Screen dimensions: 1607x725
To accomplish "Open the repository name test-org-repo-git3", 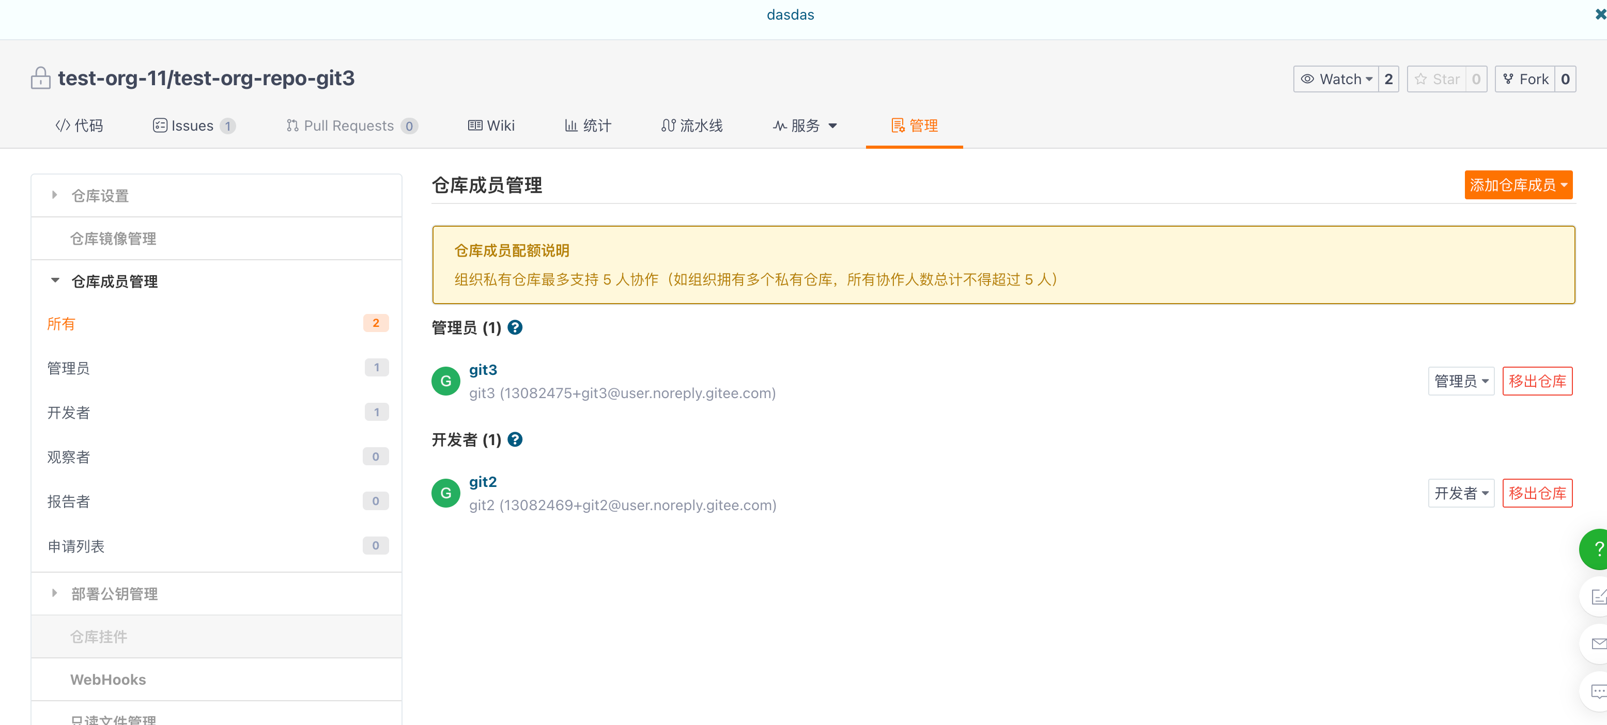I will pyautogui.click(x=264, y=78).
